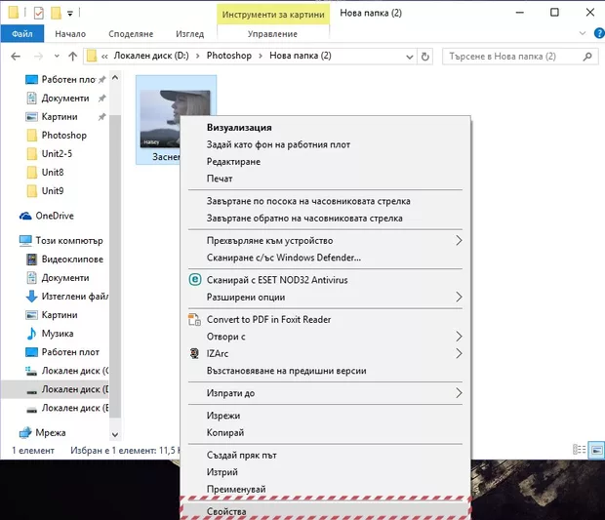Image resolution: width=605 pixels, height=520 pixels.
Task: Click Photoshop in the address breadcrumb
Action: (x=226, y=56)
